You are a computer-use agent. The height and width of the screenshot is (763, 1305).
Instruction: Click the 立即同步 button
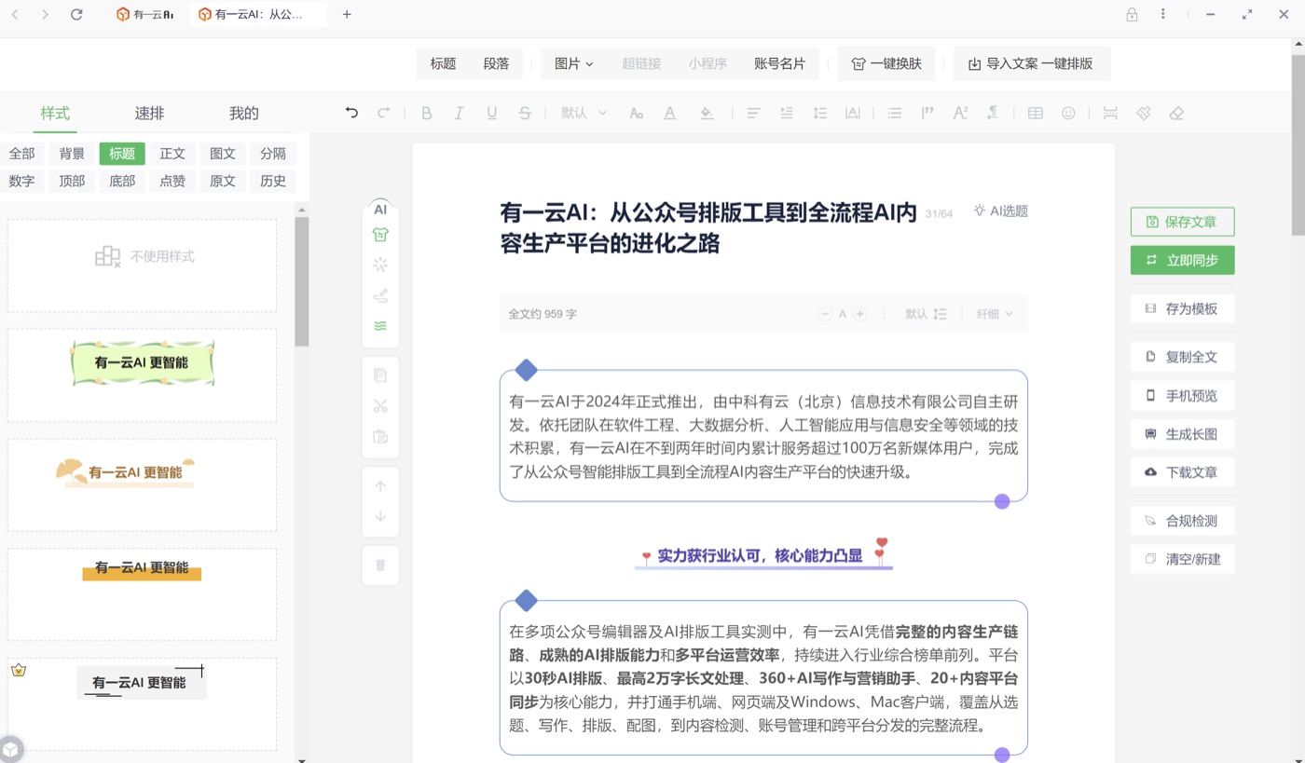pos(1182,260)
